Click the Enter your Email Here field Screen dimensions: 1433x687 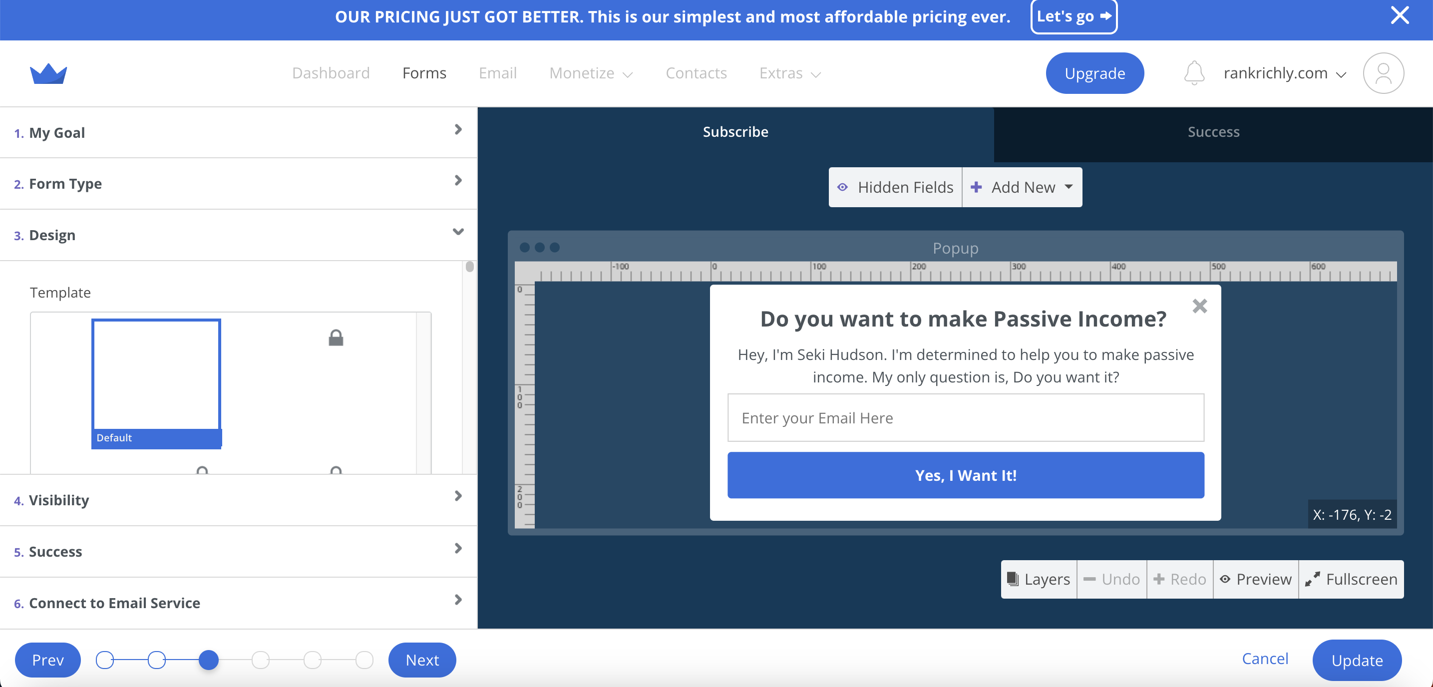point(966,418)
